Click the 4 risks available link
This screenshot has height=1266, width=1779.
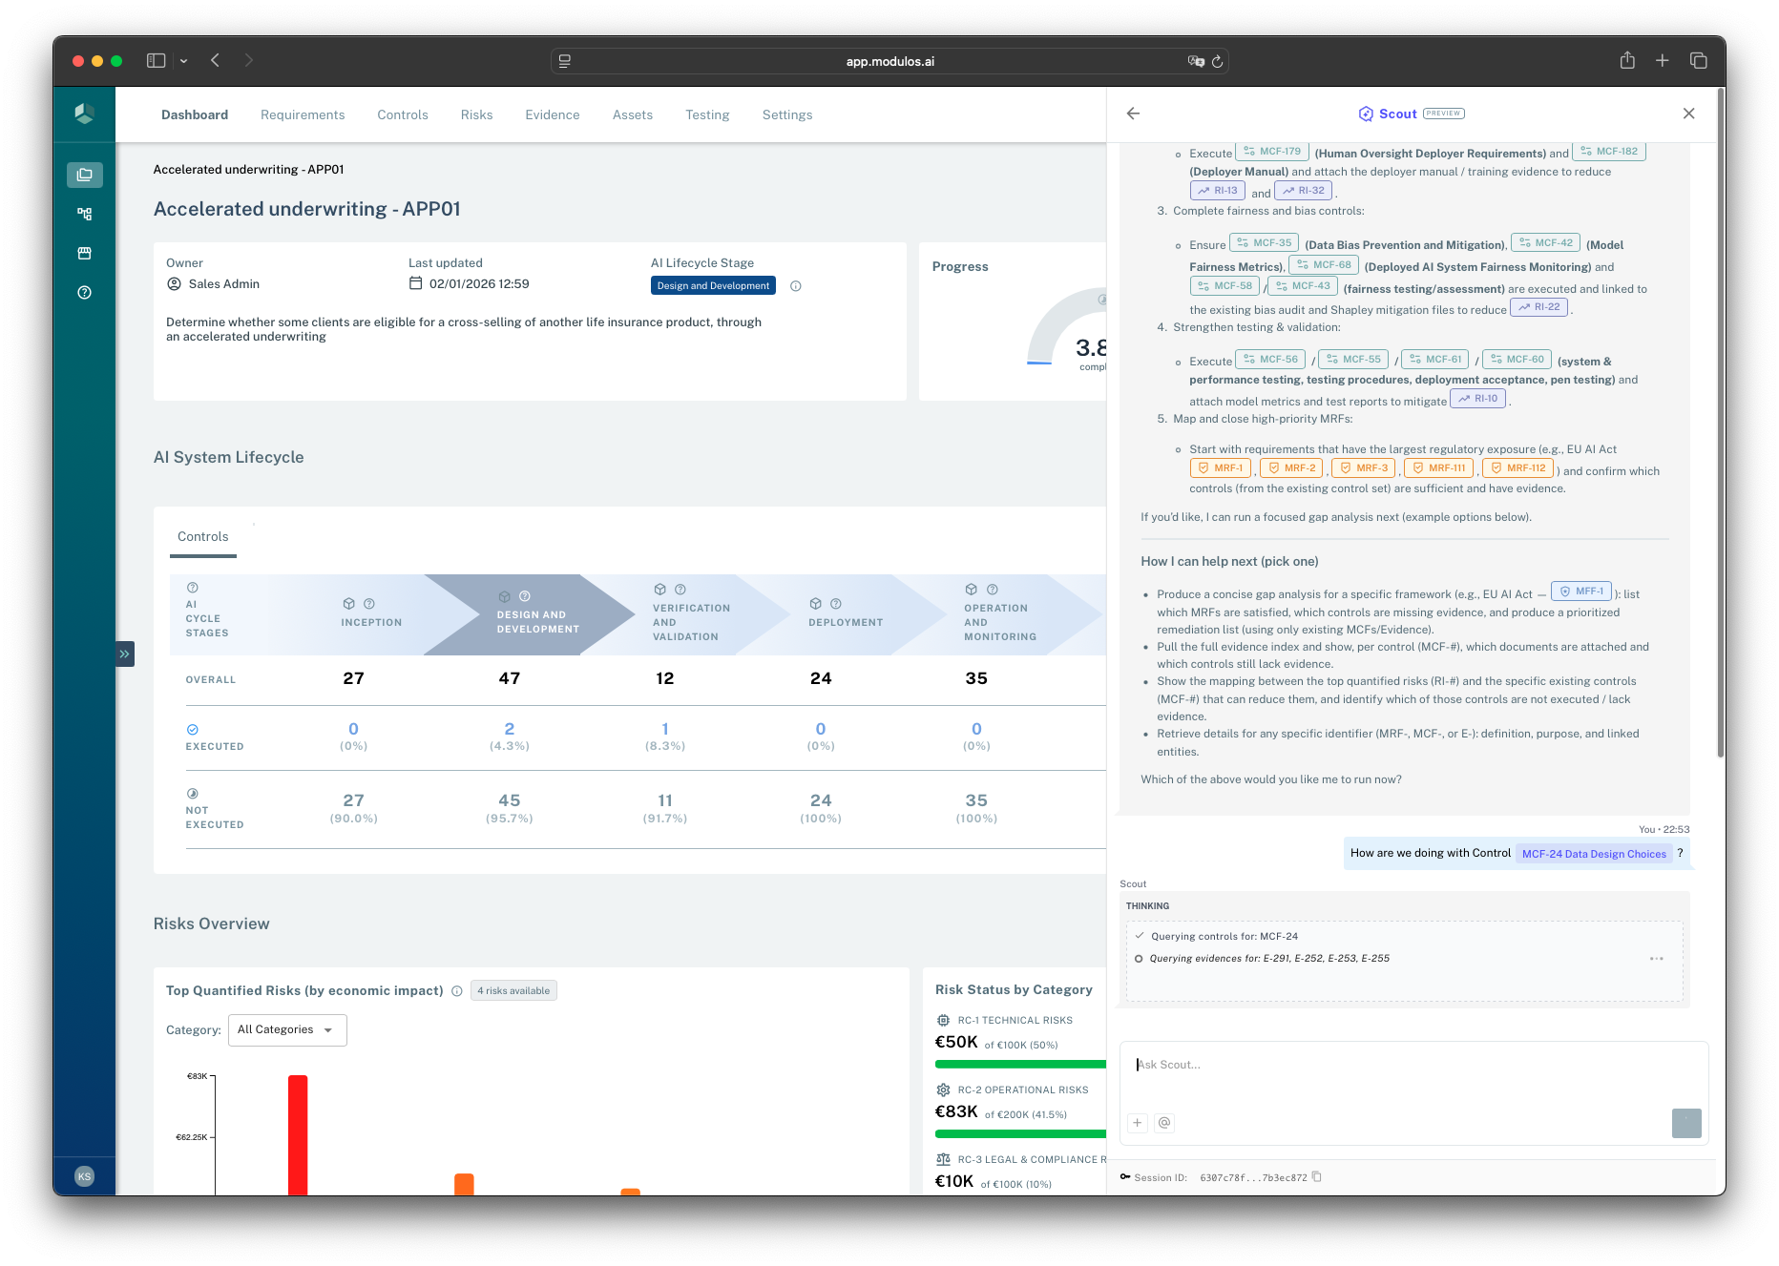[513, 990]
